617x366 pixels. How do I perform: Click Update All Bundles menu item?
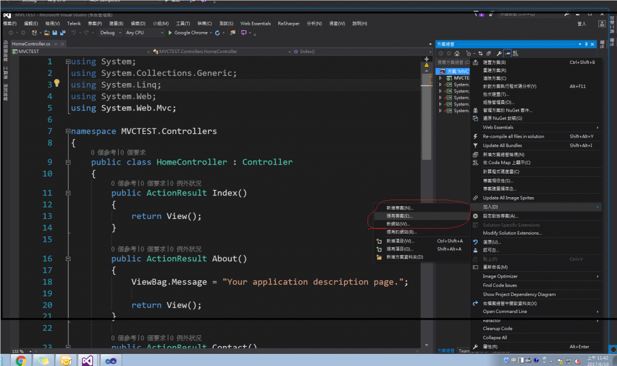point(536,145)
